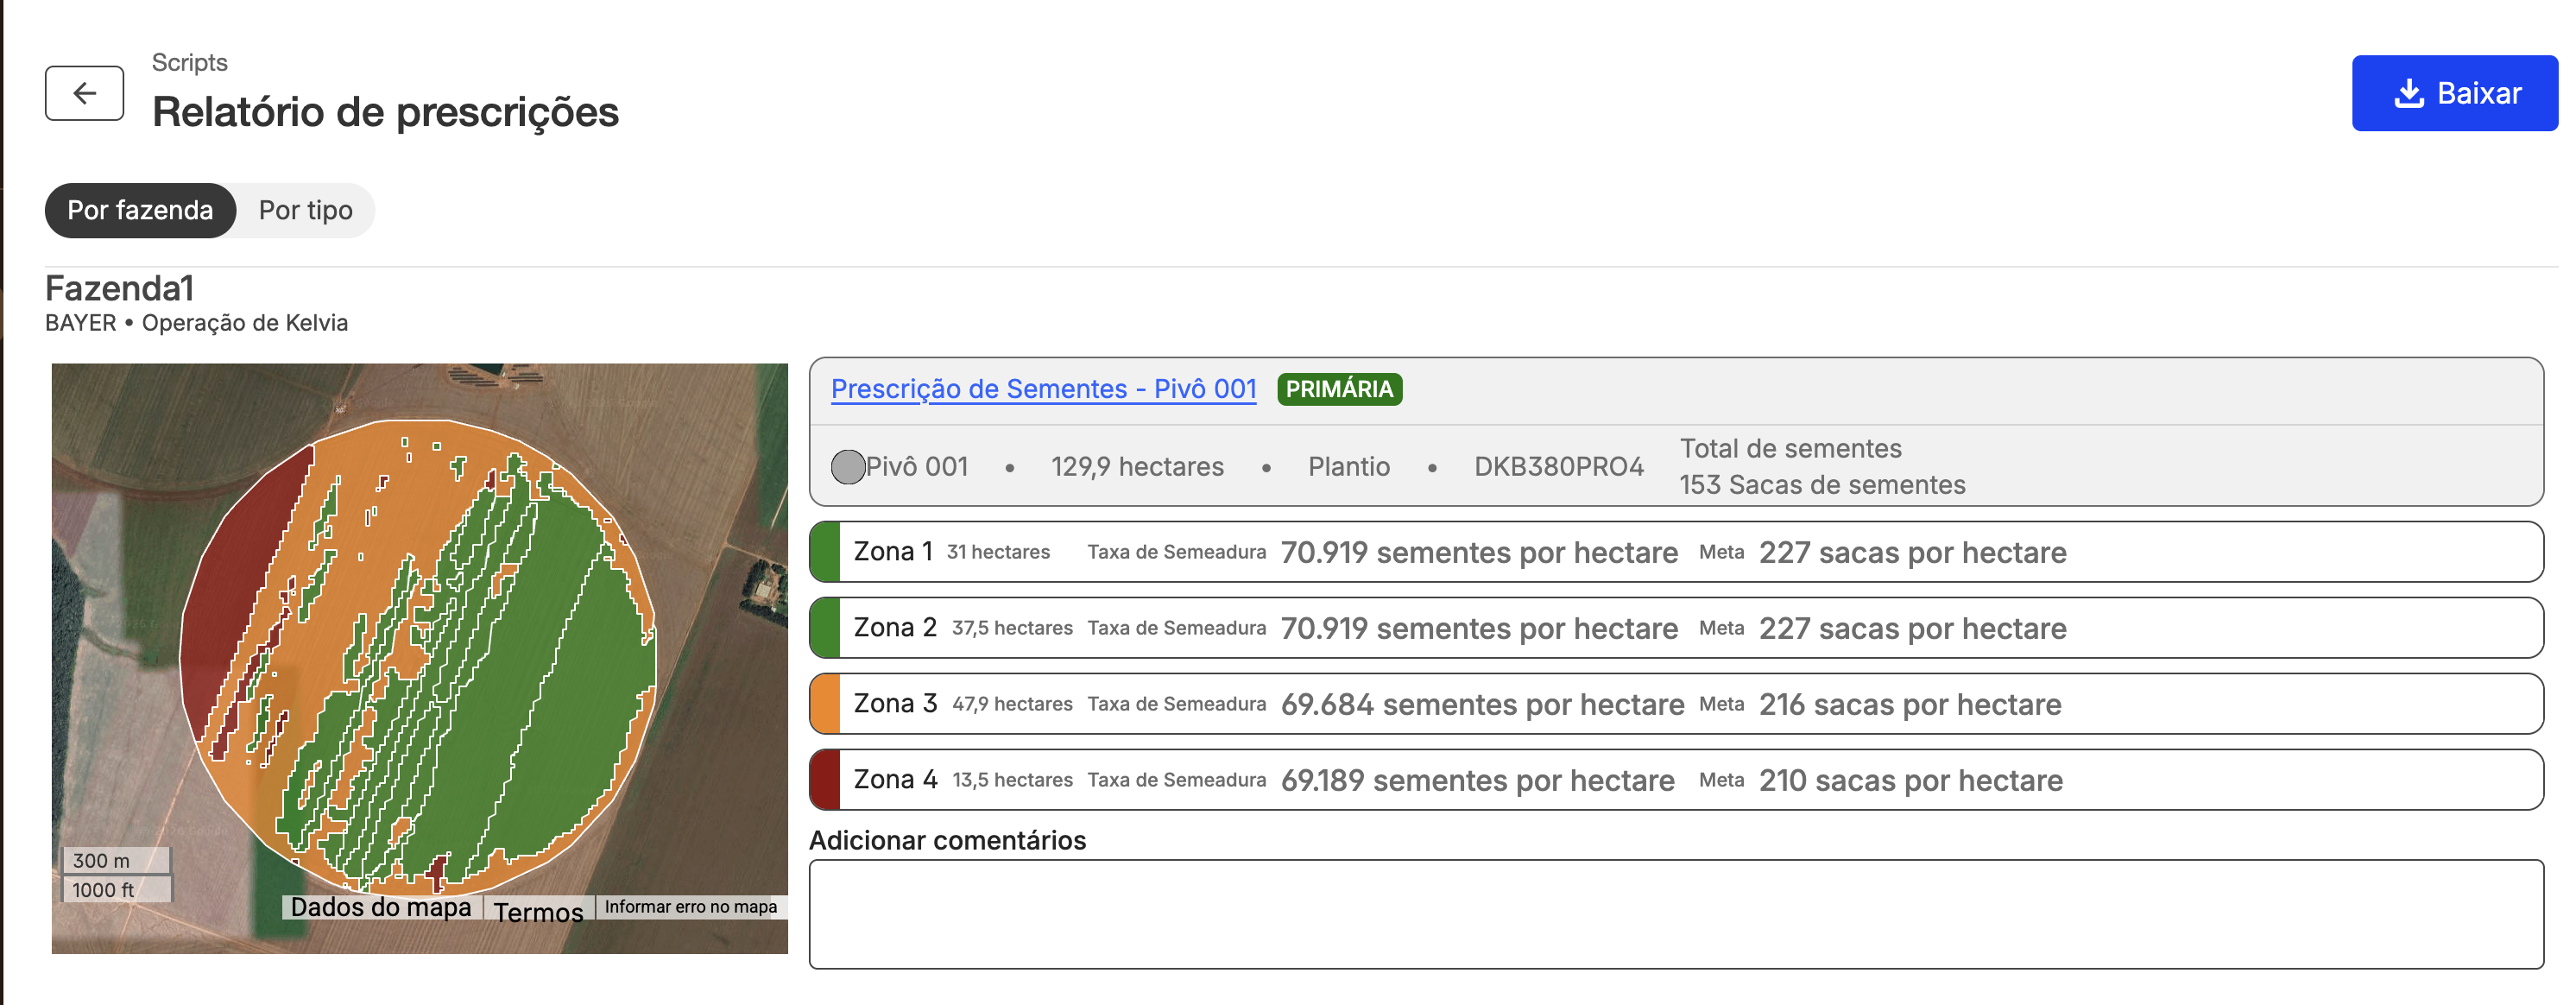Image resolution: width=2576 pixels, height=1005 pixels.
Task: Click inside the Adicionar comentários text box
Action: pyautogui.click(x=1676, y=914)
